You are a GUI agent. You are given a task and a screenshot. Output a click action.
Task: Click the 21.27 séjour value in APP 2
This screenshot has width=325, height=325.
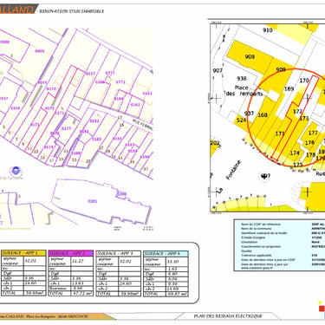[82, 261]
